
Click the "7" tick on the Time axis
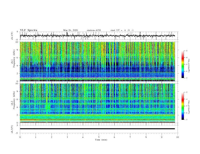click(130, 137)
